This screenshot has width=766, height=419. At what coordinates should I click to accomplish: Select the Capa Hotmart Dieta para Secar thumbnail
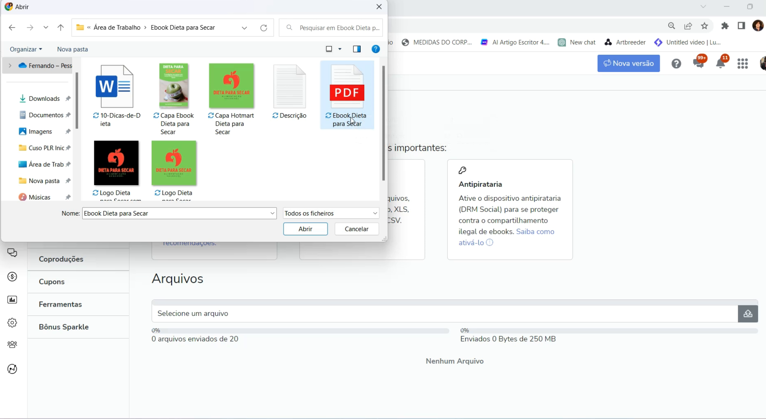[x=231, y=86]
